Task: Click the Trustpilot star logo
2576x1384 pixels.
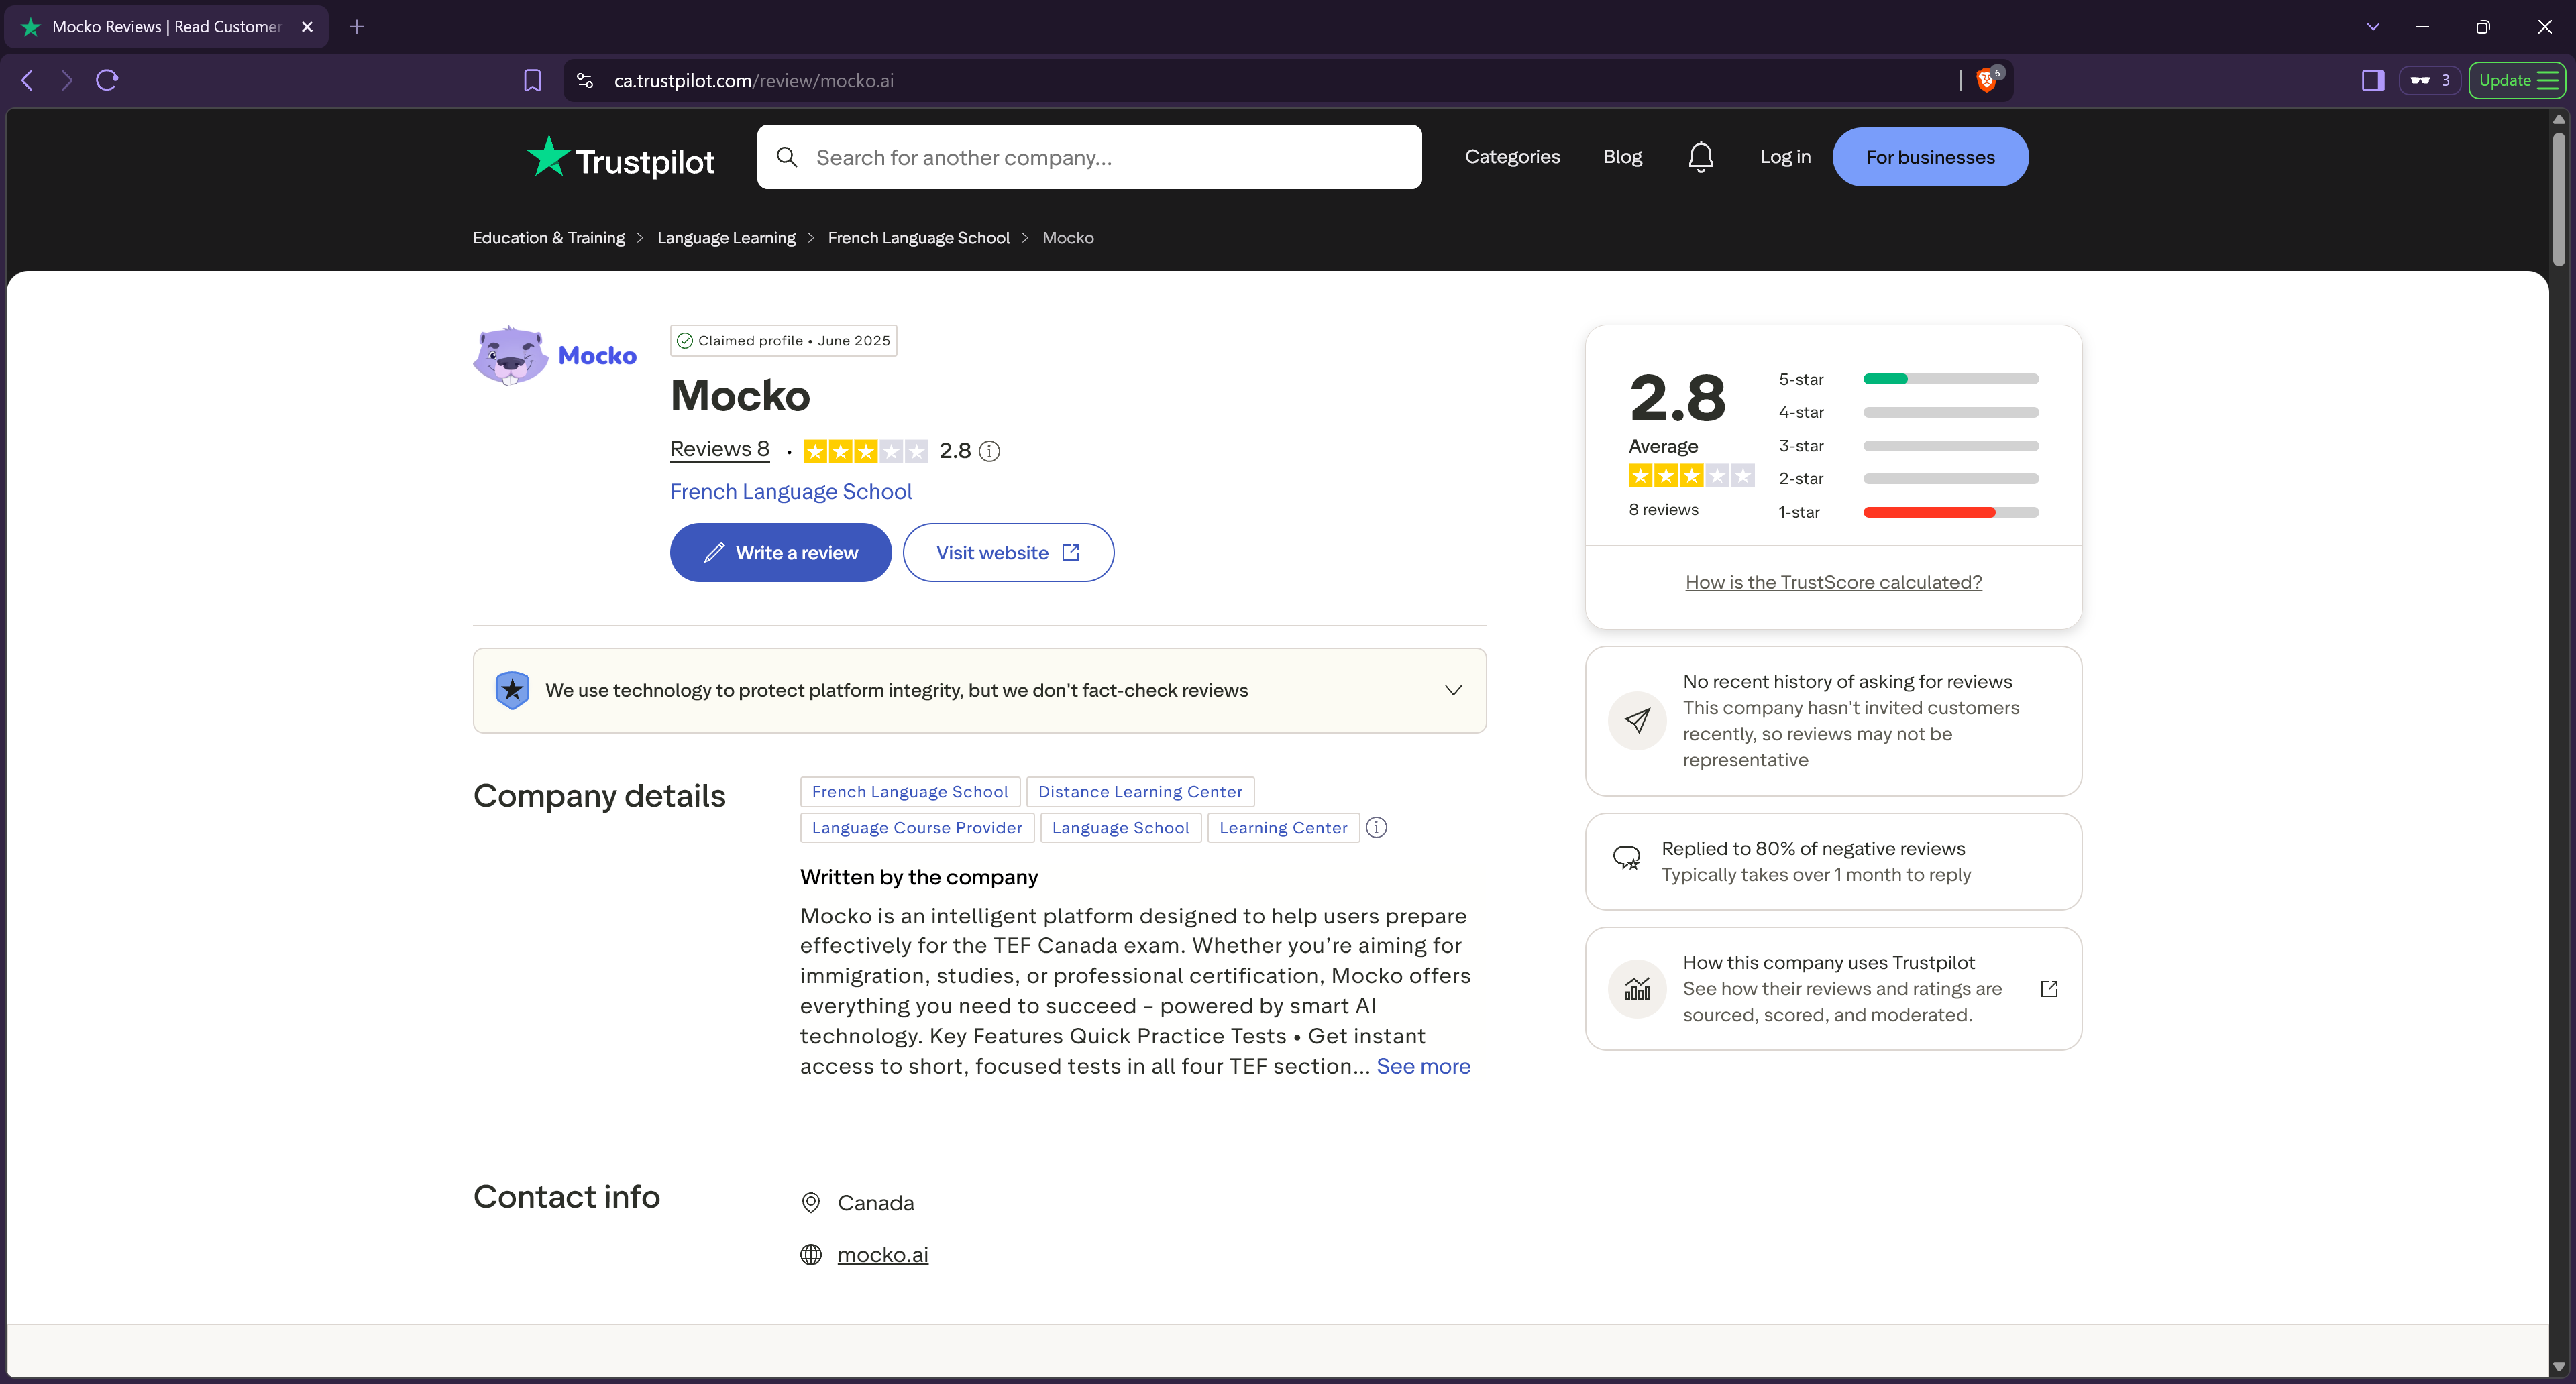Action: pyautogui.click(x=621, y=158)
